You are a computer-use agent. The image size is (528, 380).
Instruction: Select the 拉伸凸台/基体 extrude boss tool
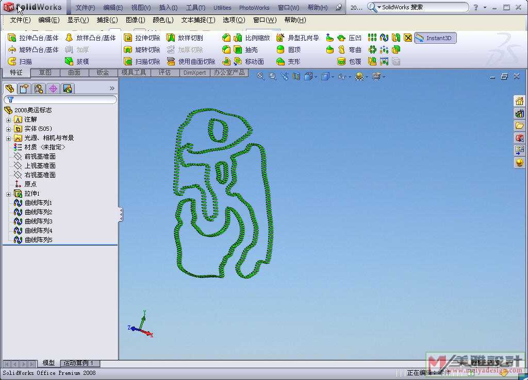(x=33, y=38)
